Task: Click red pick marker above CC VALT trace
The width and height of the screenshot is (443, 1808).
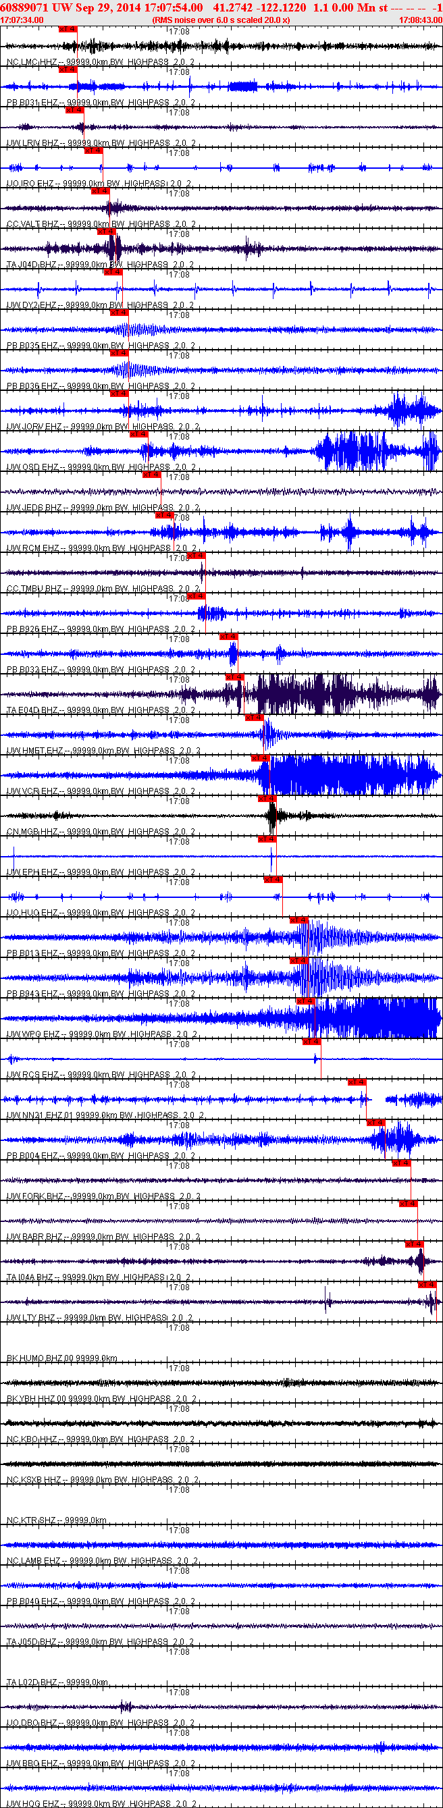Action: click(x=101, y=191)
